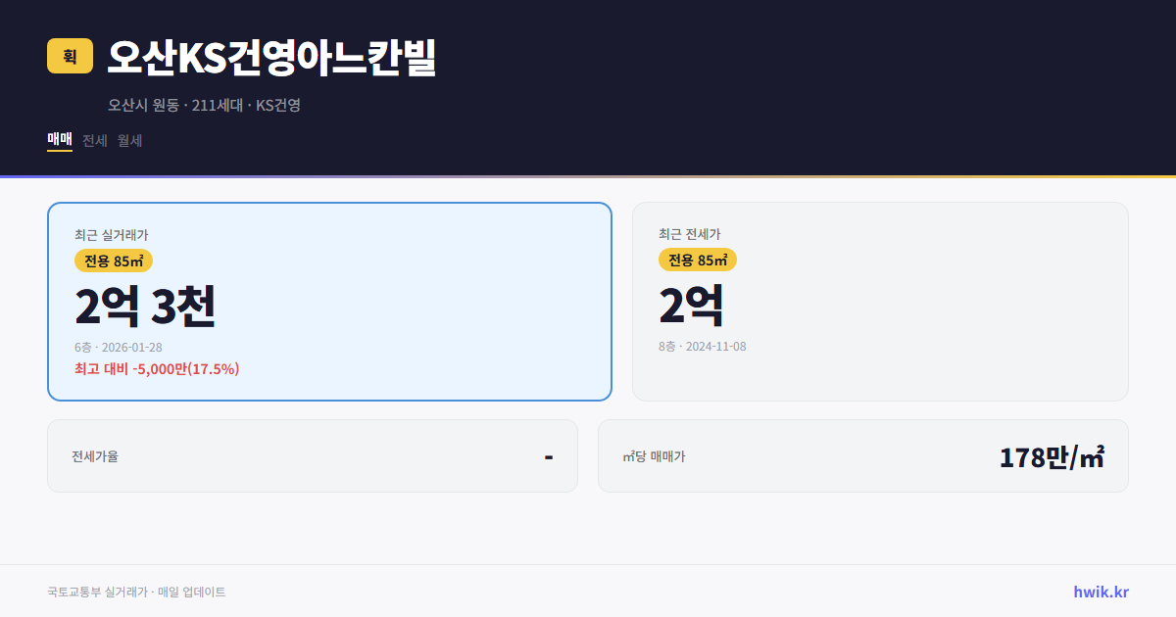Click the 전용 85㎡ badge on the jeonse card
Screen dimensions: 1176x617
(699, 260)
